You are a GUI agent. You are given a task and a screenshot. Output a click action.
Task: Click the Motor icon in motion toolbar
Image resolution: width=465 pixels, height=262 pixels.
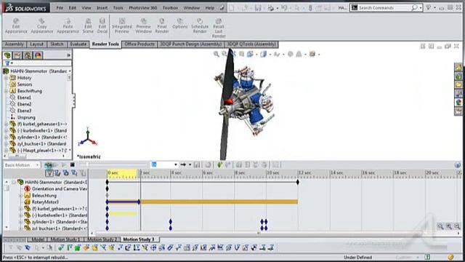[239, 165]
